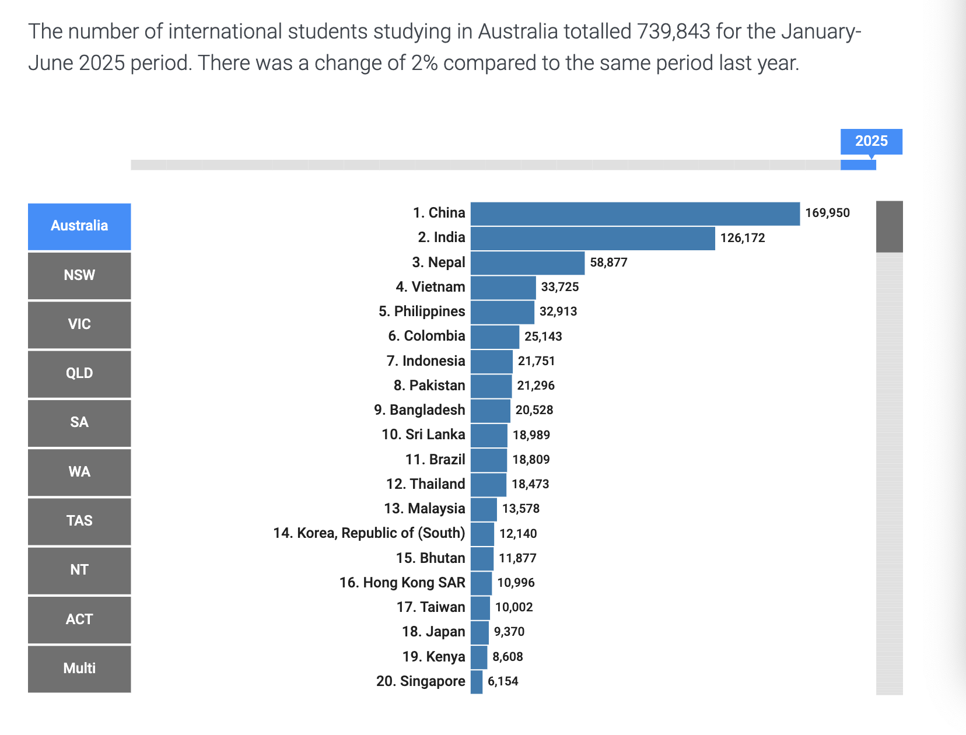Click the 2025 year slider handle
Screen dimensions: 966x735
point(858,165)
